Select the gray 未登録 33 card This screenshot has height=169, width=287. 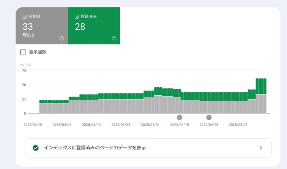[x=42, y=26]
